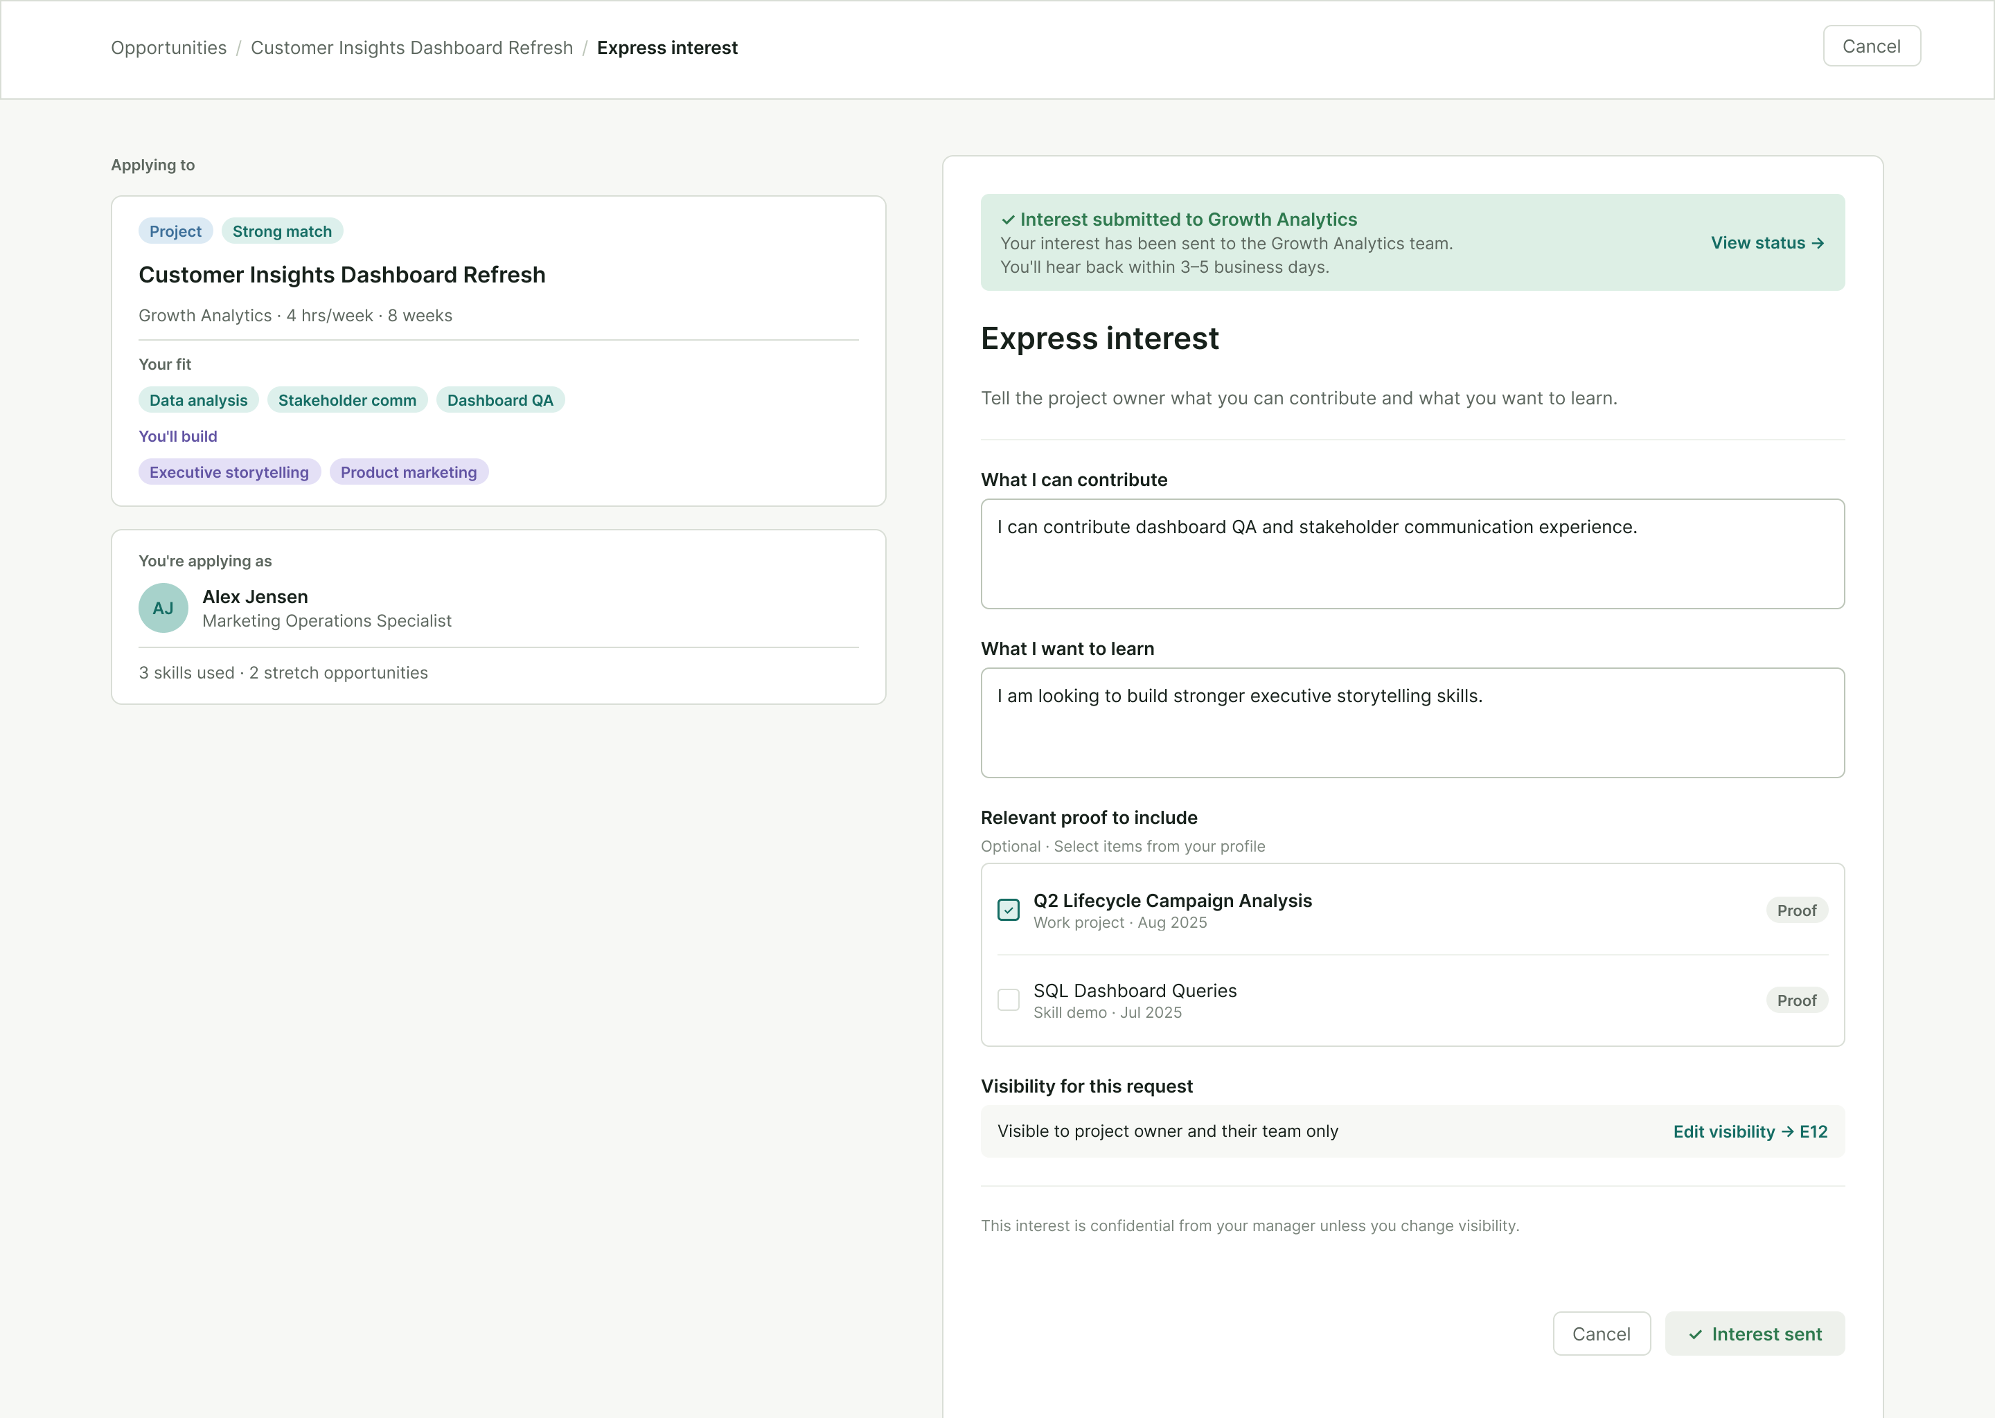
Task: Open Edit visibility link
Action: [1750, 1131]
